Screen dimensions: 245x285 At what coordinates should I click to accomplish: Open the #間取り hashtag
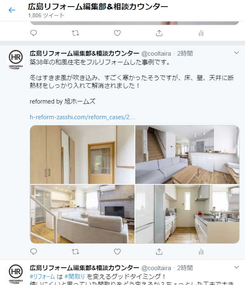pos(75,276)
